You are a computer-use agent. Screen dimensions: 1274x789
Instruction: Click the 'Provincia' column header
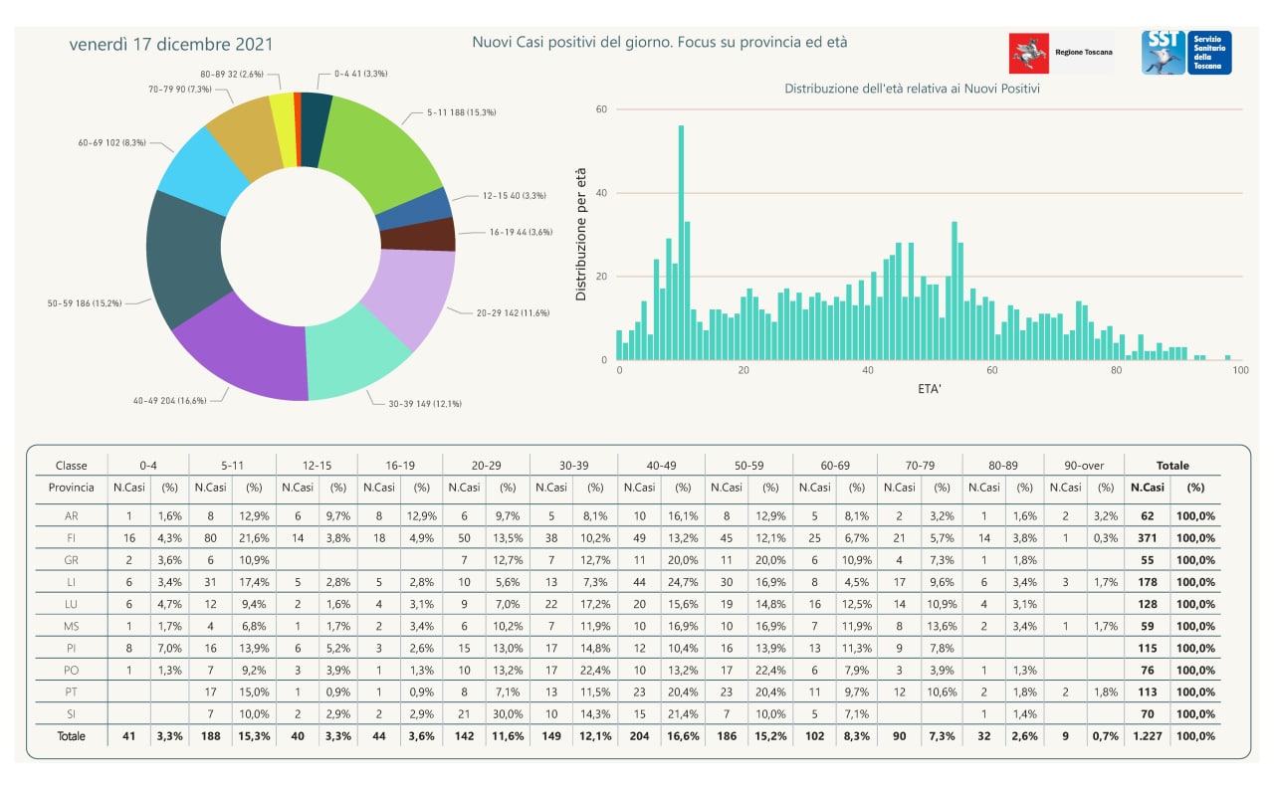pyautogui.click(x=71, y=488)
